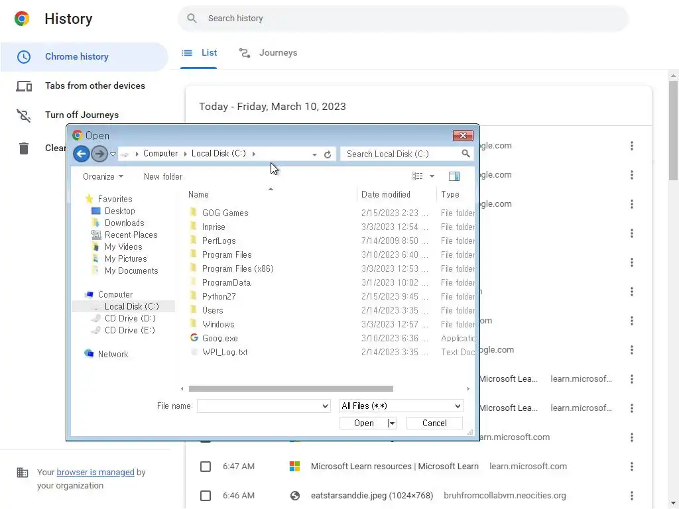Click the Search history field

click(x=402, y=18)
